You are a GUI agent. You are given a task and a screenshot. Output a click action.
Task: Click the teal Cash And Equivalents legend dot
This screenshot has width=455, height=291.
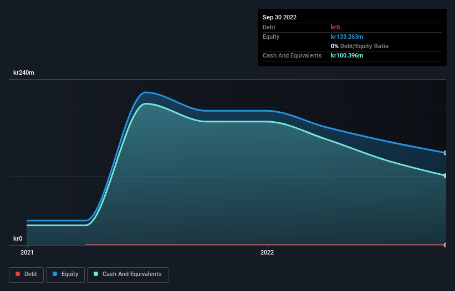click(x=96, y=274)
